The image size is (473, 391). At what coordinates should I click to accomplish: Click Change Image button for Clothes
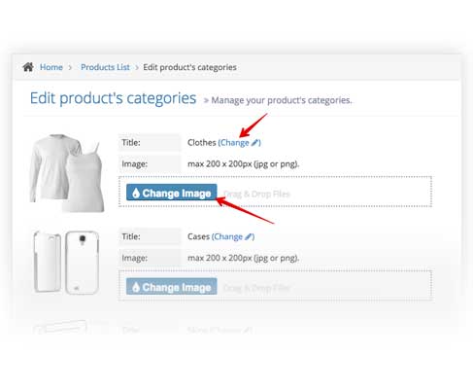(x=172, y=193)
